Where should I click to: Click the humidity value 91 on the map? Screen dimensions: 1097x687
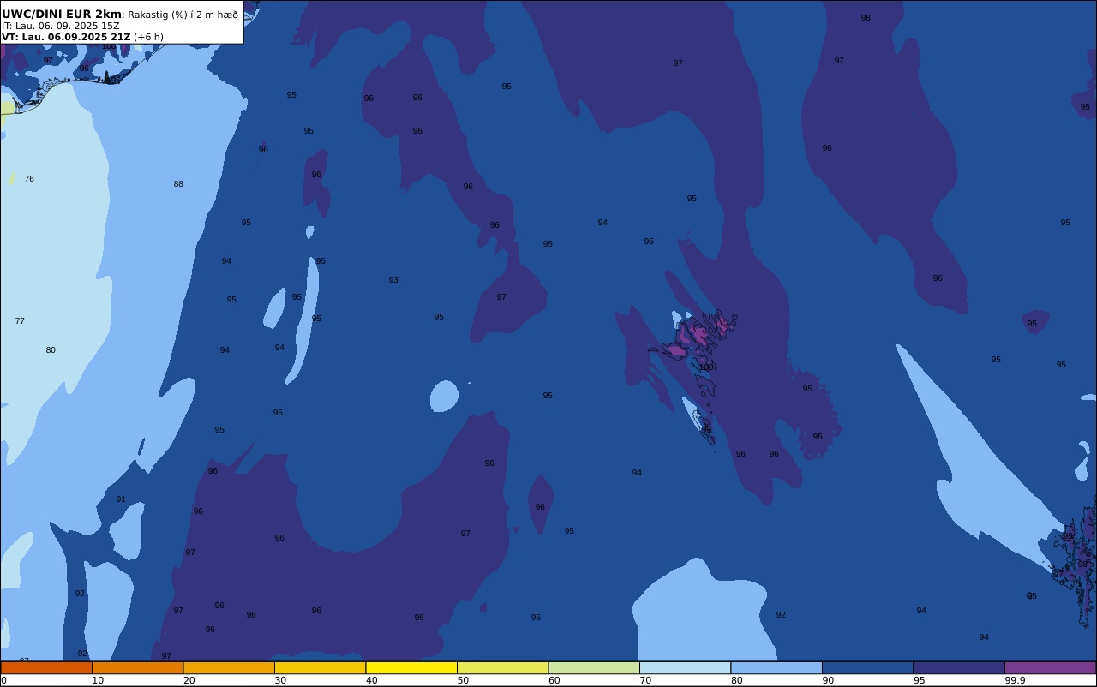[x=121, y=499]
